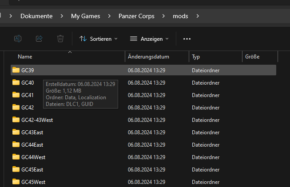Screen dimensions: 290x187
Task: Select the GC39 folder icon
Action: 16,70
